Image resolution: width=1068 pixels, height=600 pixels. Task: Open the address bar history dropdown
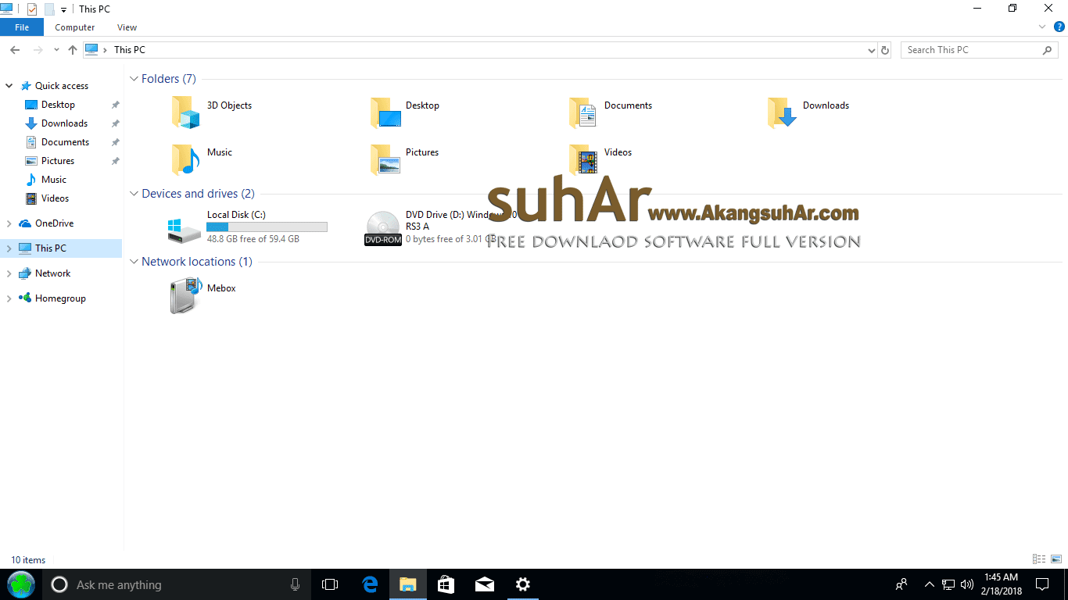click(872, 50)
